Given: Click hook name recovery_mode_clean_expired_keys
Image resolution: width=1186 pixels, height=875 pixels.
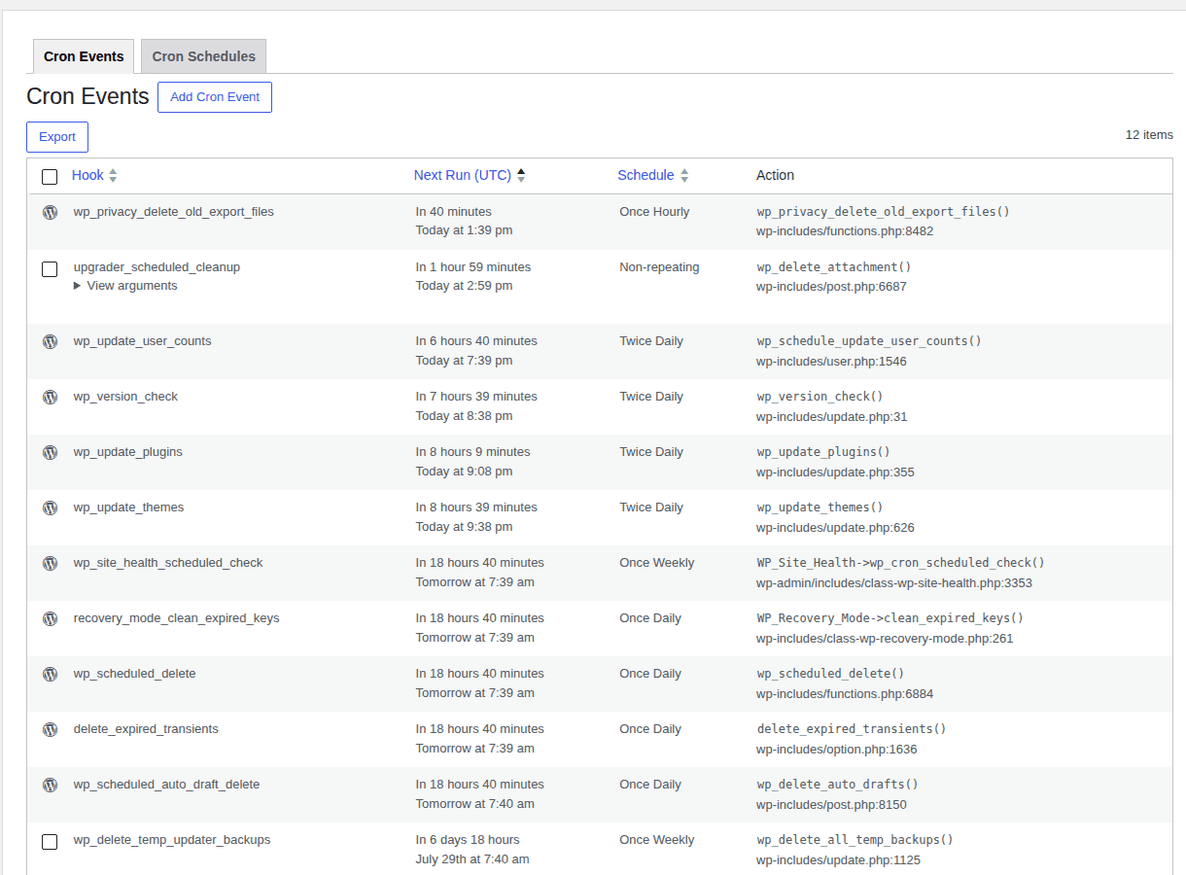Looking at the screenshot, I should tap(176, 618).
